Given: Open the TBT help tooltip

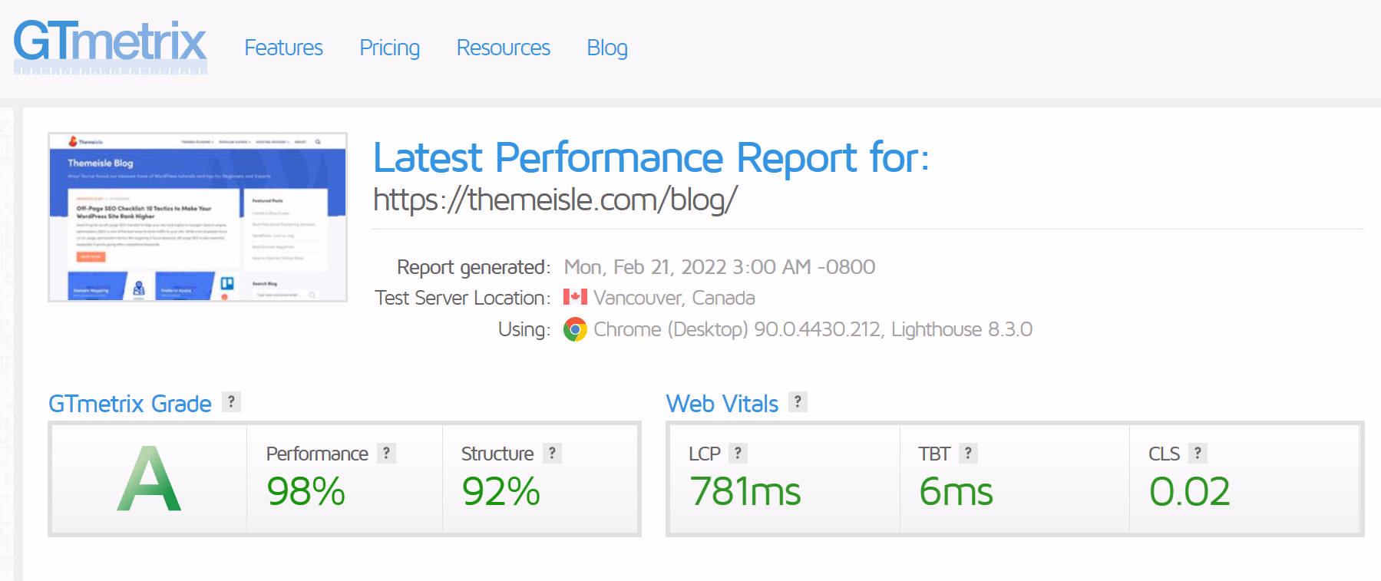Looking at the screenshot, I should point(969,453).
